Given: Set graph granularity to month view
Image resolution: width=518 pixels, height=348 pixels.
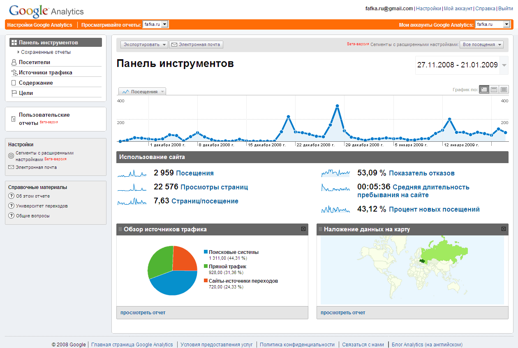Looking at the screenshot, I should (x=504, y=89).
